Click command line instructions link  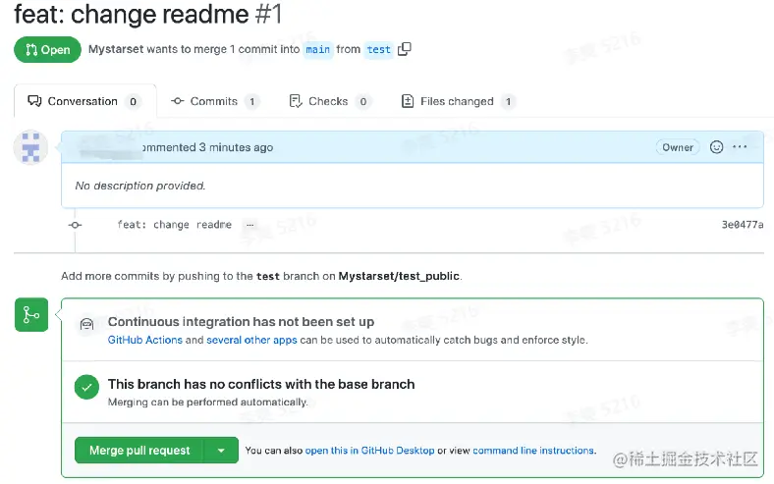[533, 451]
